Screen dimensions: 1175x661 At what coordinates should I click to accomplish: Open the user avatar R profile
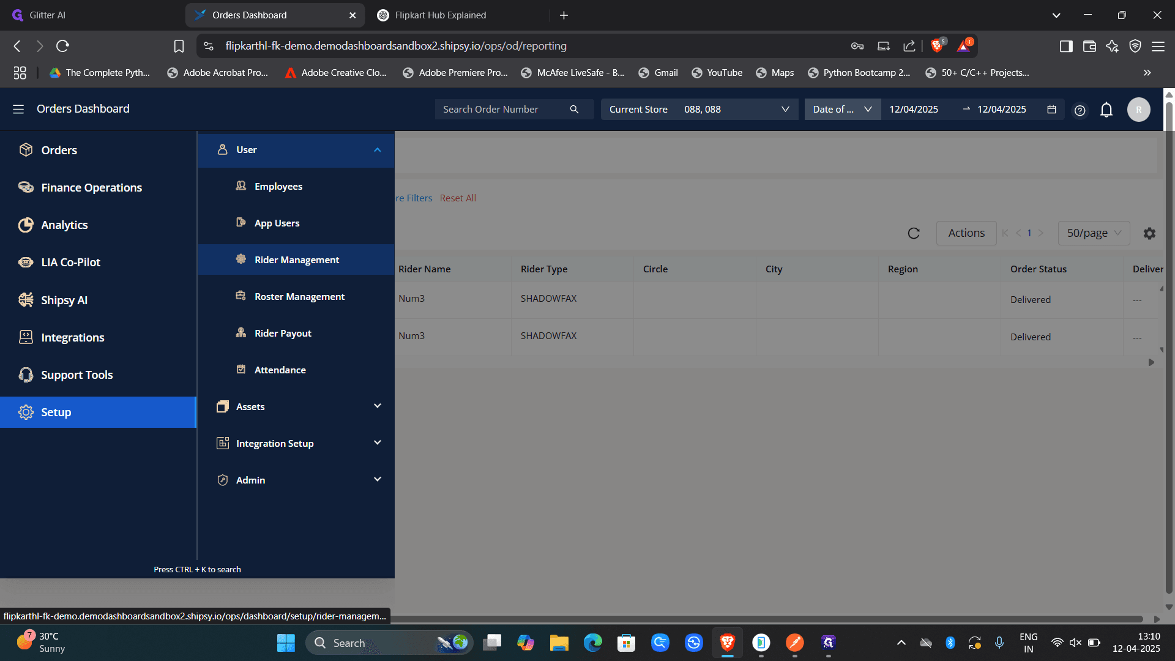[x=1138, y=110]
